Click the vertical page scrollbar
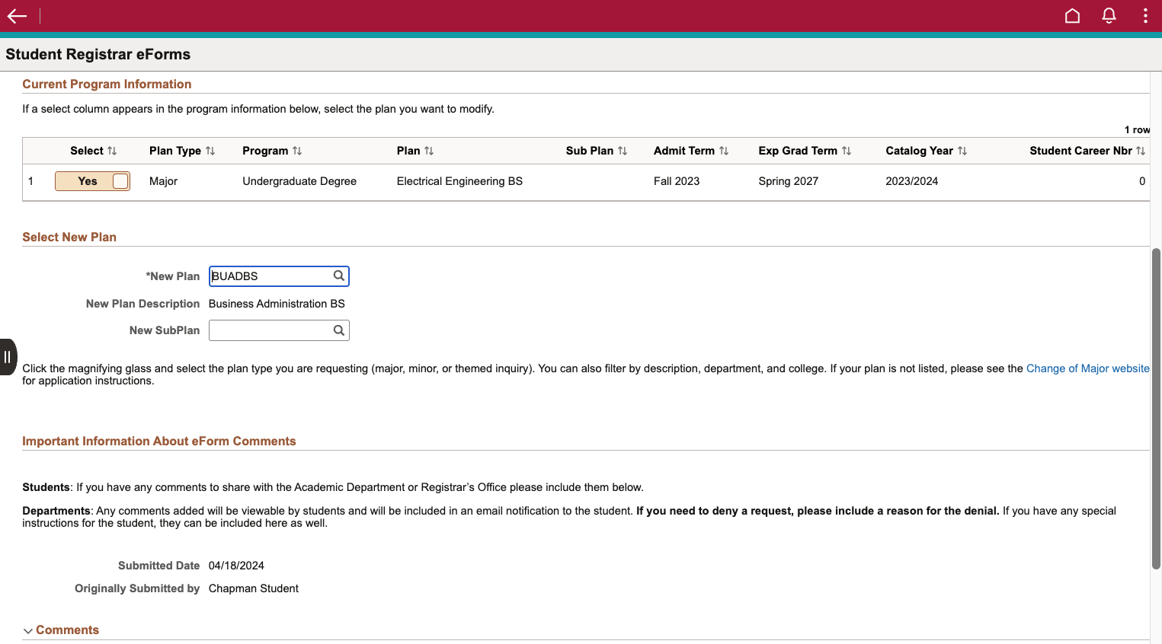 (x=1156, y=408)
